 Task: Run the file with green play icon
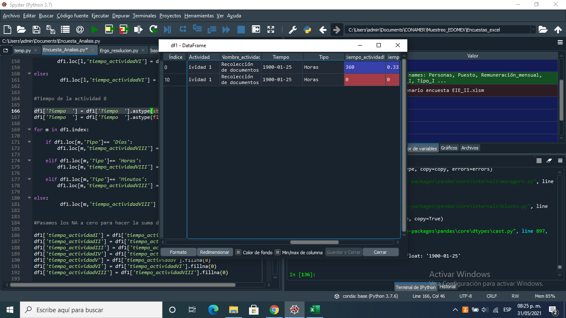[94, 29]
